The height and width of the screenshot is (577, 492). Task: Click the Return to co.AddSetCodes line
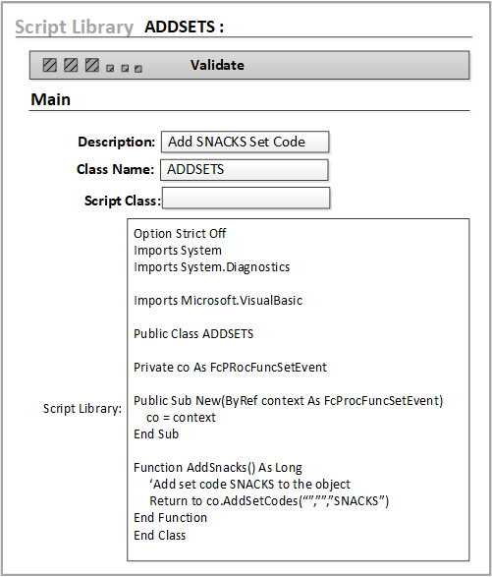click(269, 501)
